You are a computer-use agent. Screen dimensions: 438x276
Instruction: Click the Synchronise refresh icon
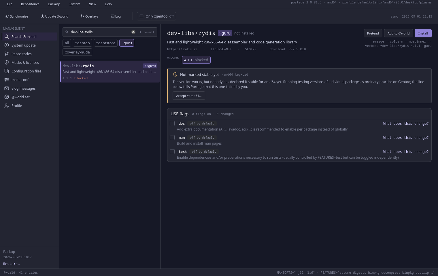coord(7,16)
